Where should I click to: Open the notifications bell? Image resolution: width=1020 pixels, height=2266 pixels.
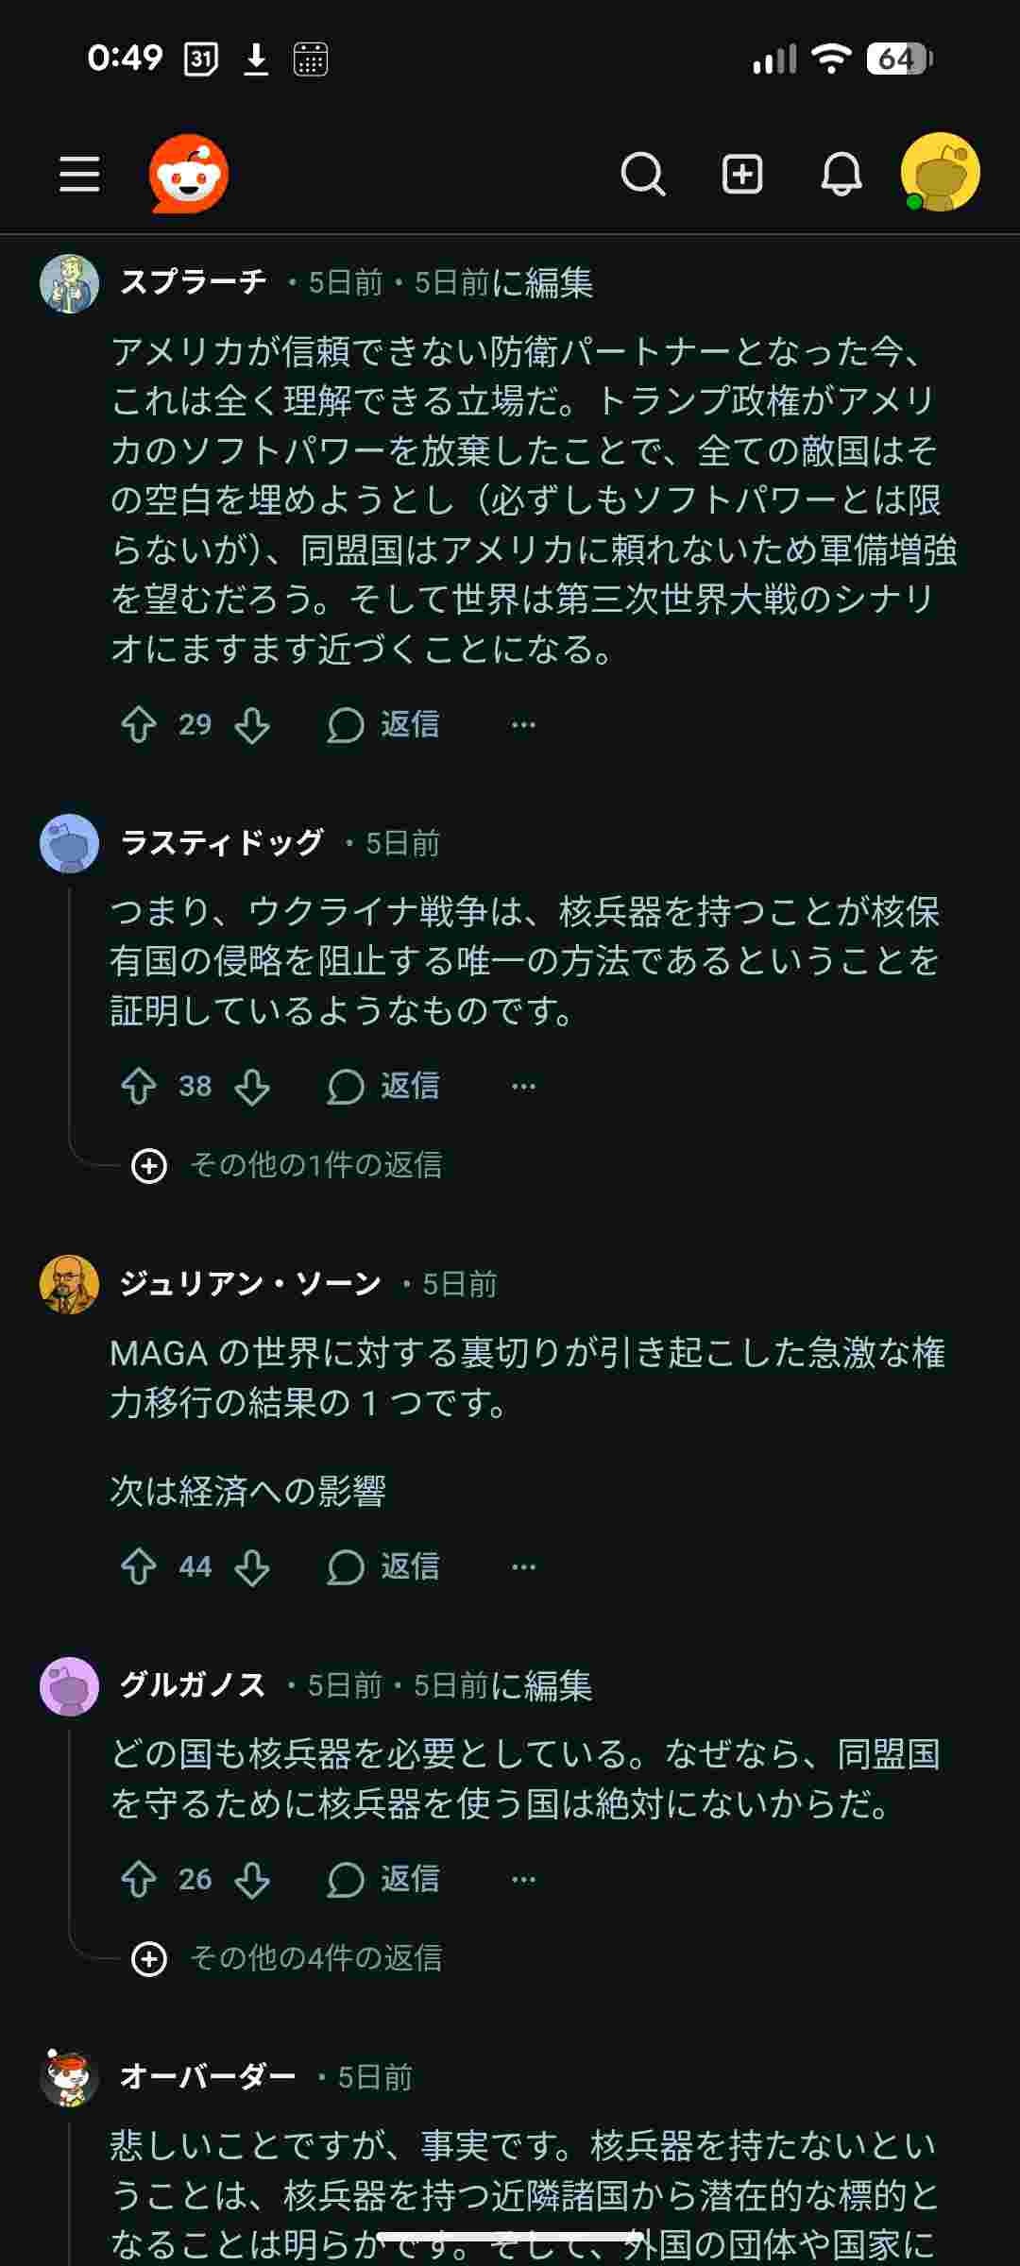841,175
